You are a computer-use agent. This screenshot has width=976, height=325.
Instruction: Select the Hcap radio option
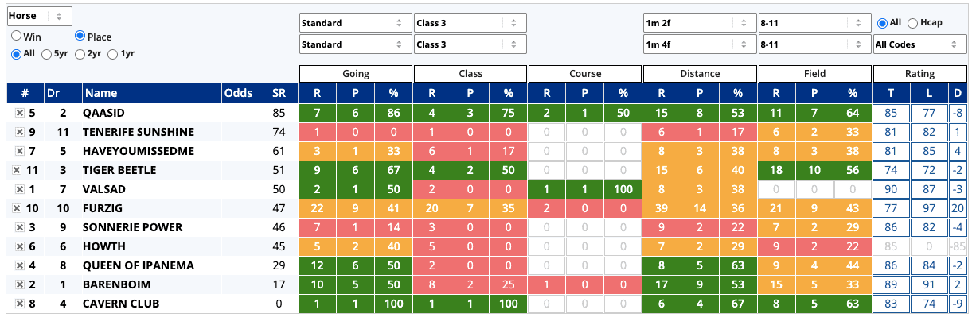point(912,23)
